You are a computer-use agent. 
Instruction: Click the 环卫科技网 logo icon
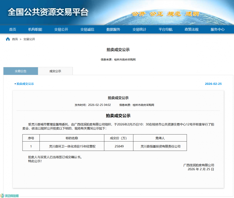click(x=3, y=196)
